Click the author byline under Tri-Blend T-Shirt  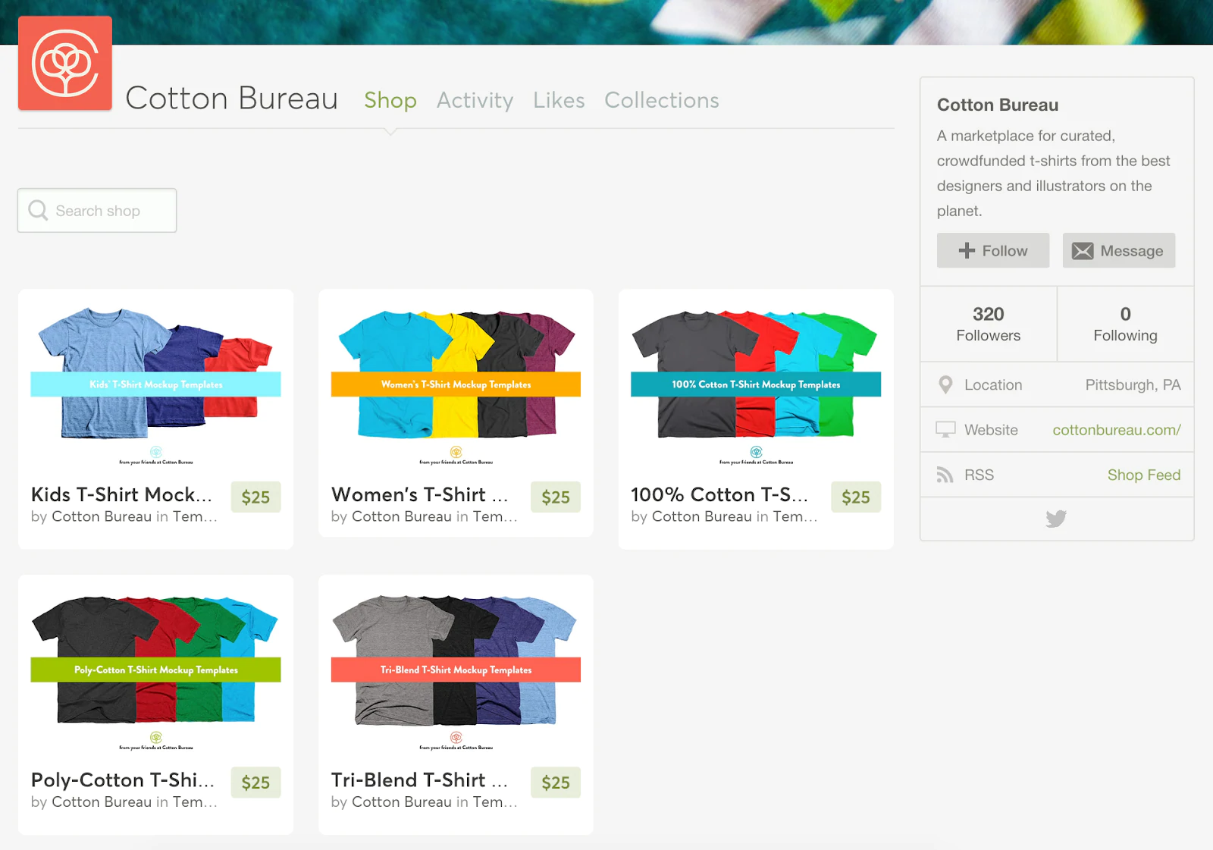425,801
